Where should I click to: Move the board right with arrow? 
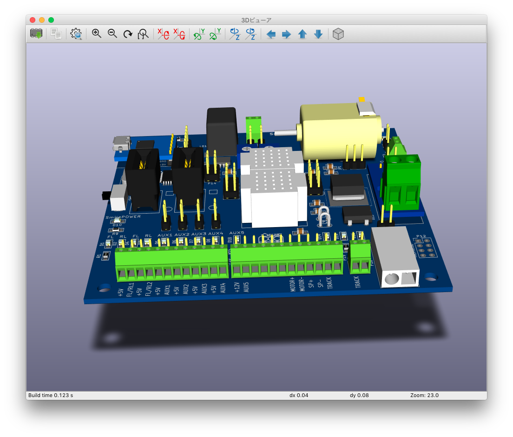pos(287,34)
